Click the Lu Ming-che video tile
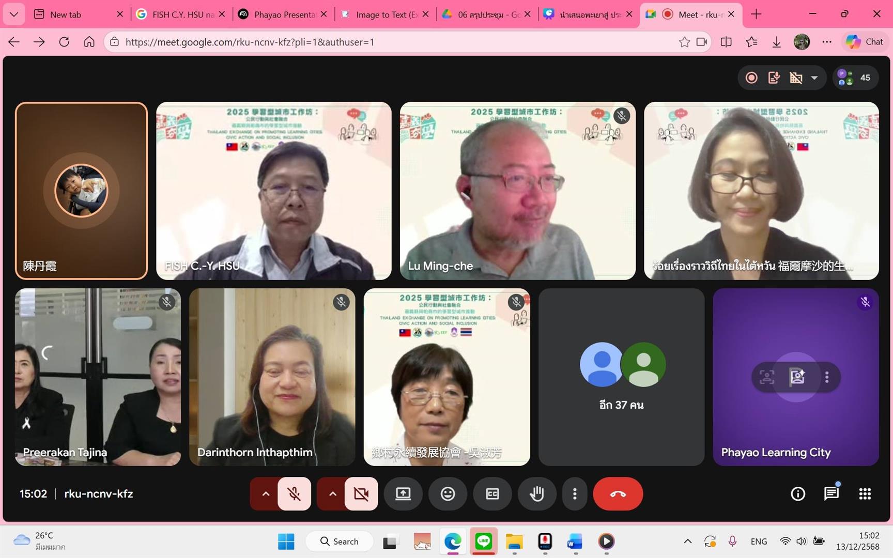 click(517, 191)
